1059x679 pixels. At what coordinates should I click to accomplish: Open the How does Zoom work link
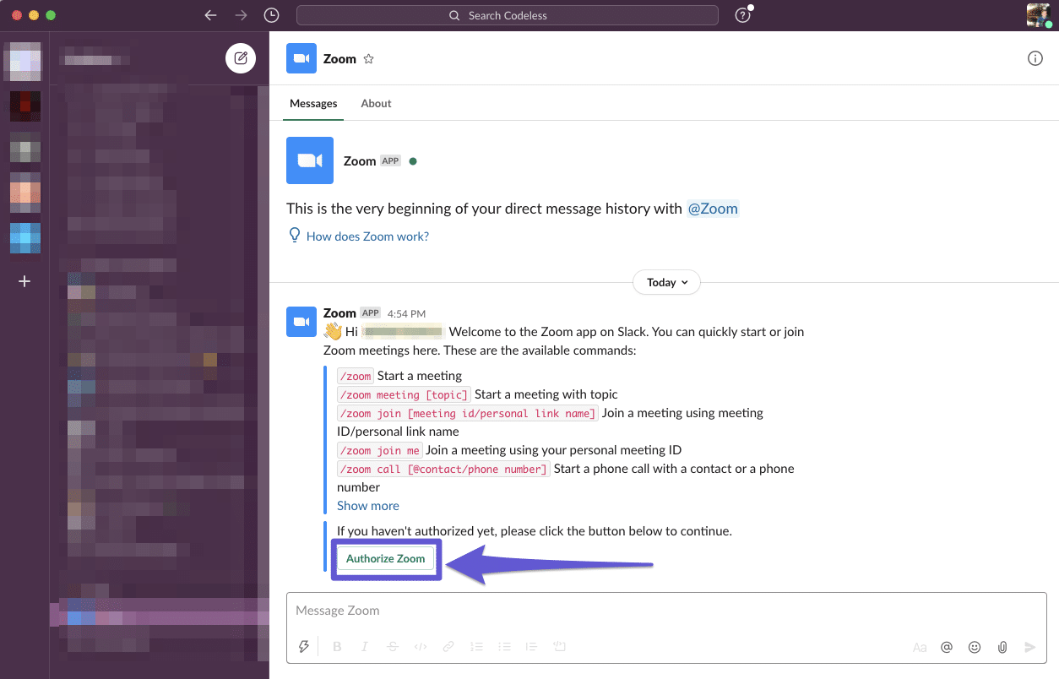367,236
